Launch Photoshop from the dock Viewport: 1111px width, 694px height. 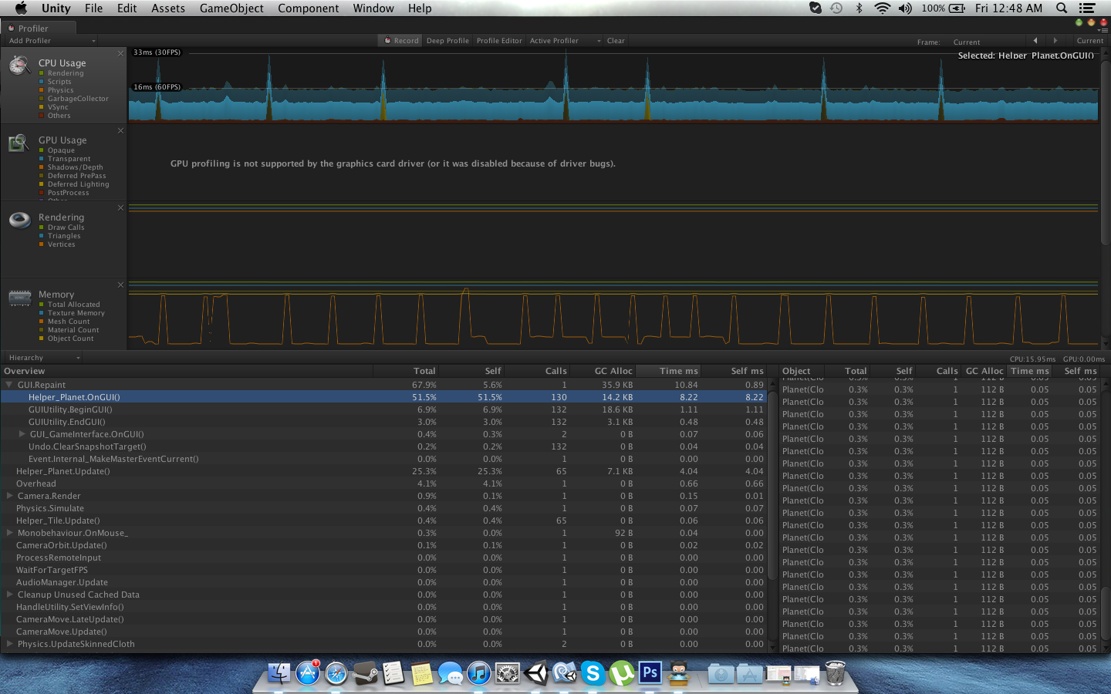pos(650,673)
